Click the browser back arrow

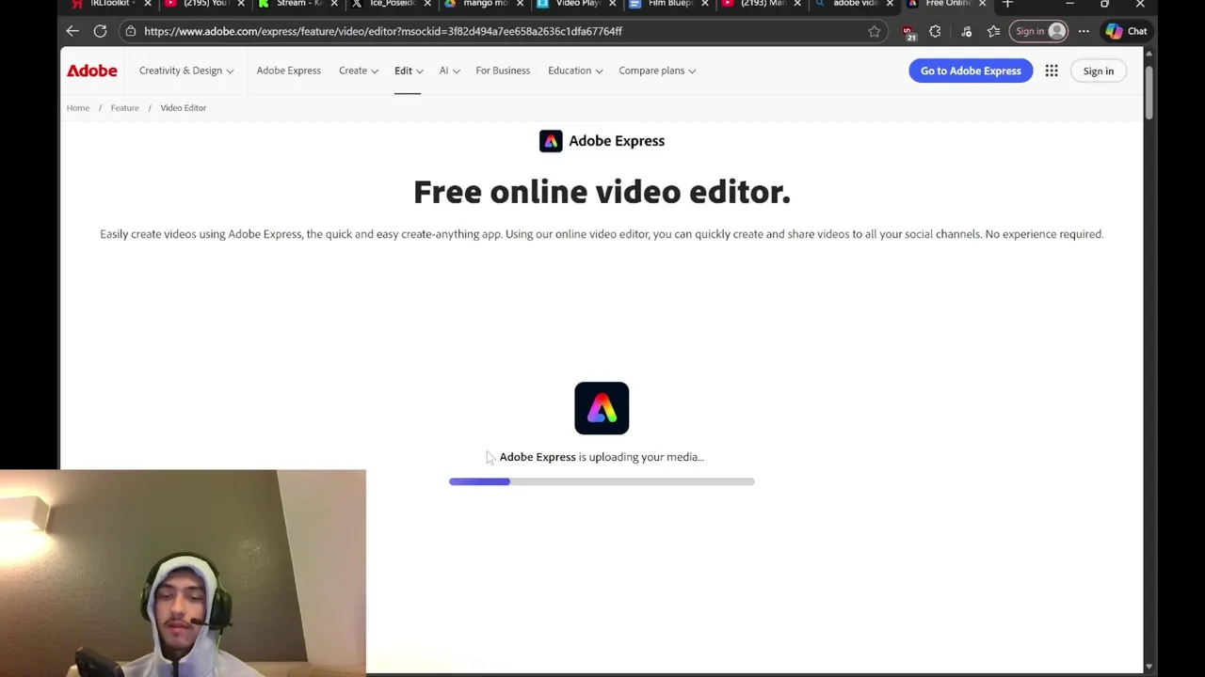tap(72, 31)
